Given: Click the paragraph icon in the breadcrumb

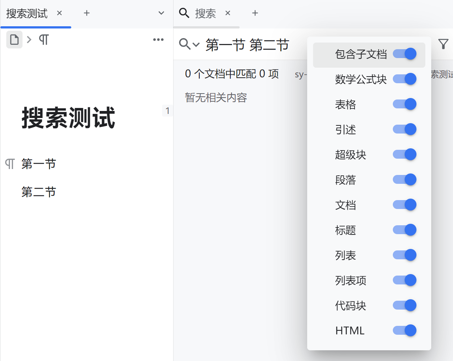Looking at the screenshot, I should pyautogui.click(x=44, y=40).
